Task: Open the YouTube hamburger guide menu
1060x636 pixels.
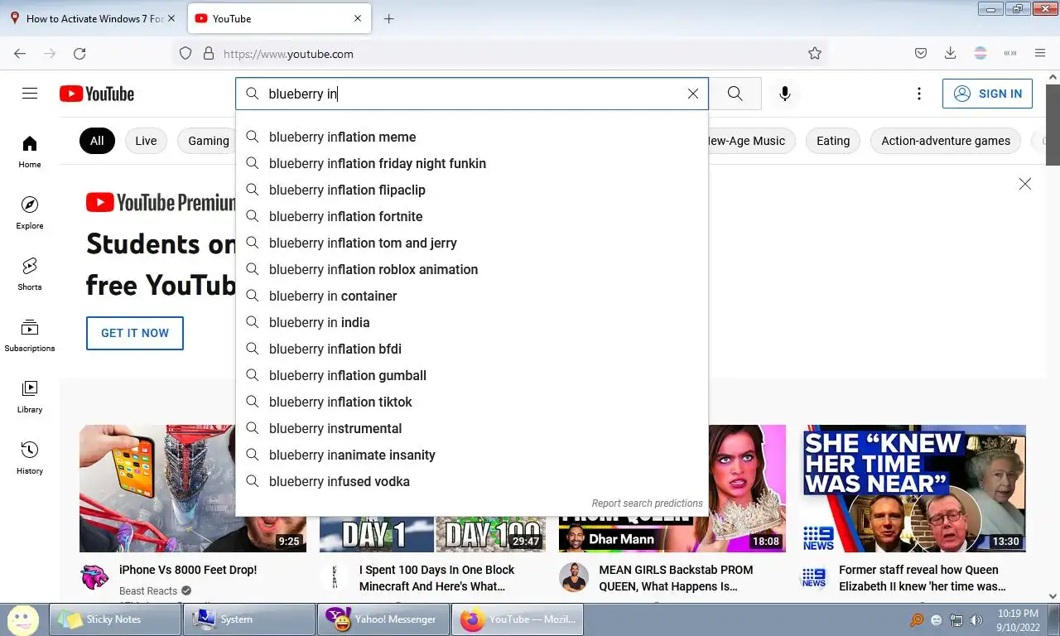Action: 30,94
